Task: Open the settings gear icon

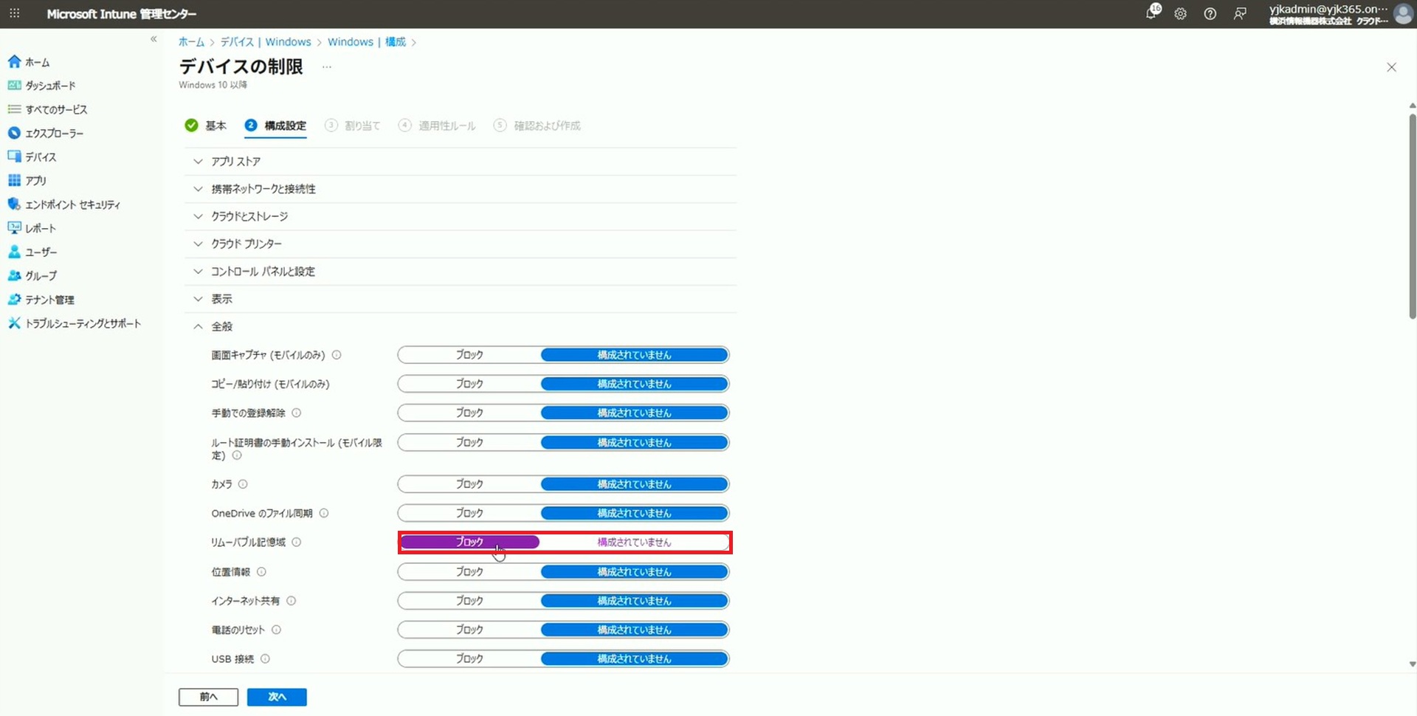Action: (x=1181, y=14)
